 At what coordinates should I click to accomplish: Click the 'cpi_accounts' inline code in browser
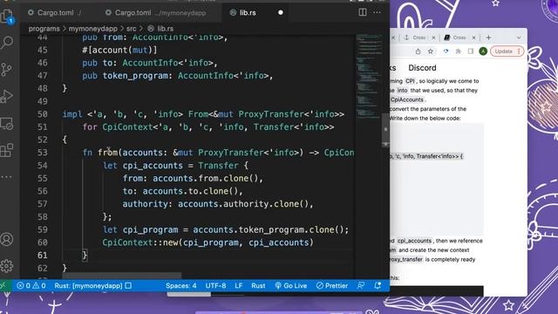click(415, 241)
